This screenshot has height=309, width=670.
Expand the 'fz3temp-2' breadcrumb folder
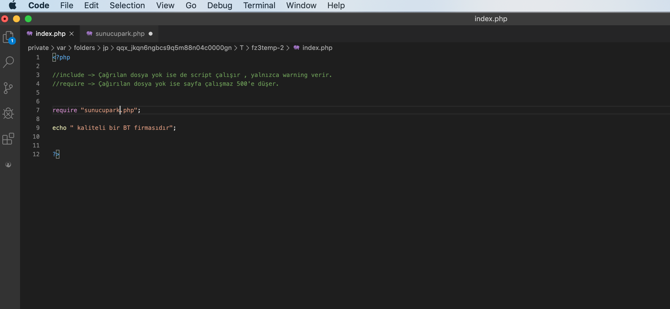[x=267, y=48]
